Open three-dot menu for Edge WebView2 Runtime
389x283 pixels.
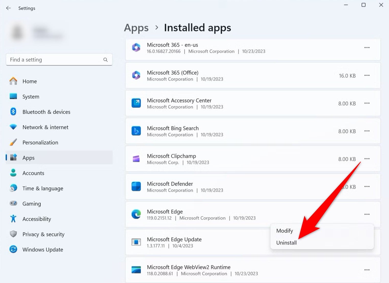[x=367, y=270]
